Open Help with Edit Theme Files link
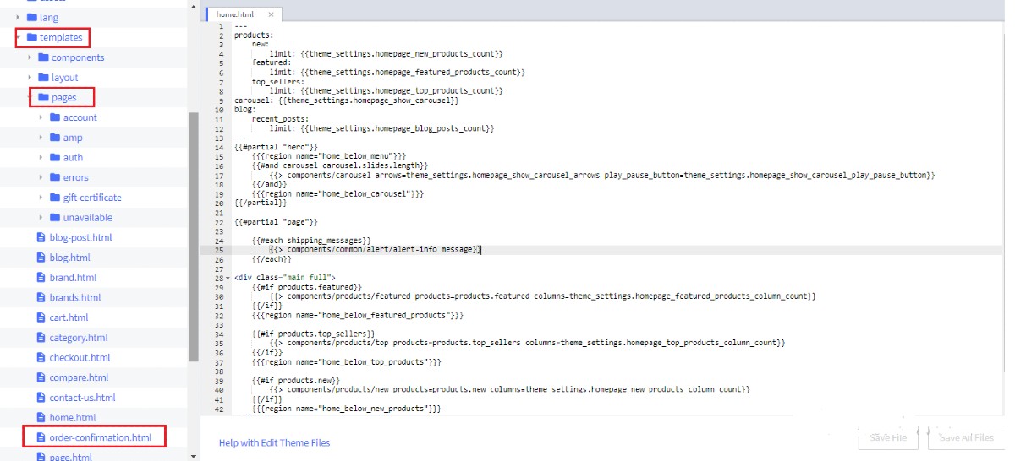This screenshot has height=461, width=1015. click(x=274, y=442)
